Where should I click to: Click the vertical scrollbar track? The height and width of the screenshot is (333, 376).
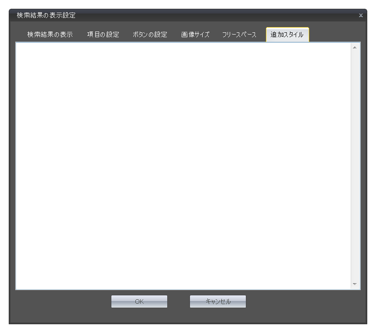(355, 166)
